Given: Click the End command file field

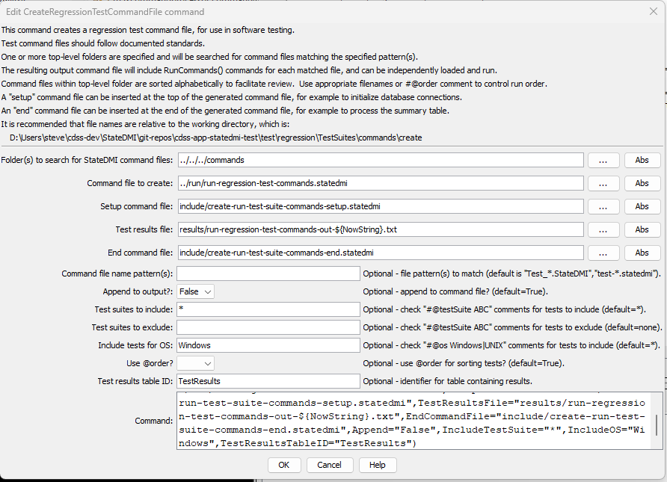Looking at the screenshot, I should point(381,253).
